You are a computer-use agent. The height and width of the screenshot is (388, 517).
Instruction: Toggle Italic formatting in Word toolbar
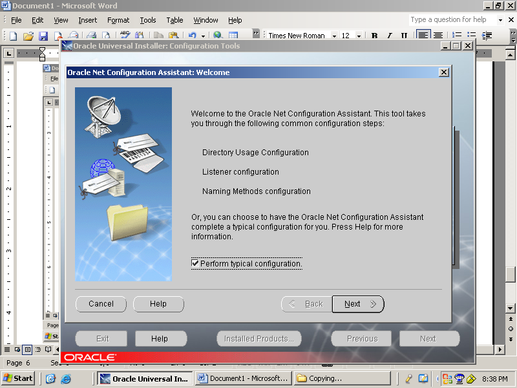coord(390,36)
